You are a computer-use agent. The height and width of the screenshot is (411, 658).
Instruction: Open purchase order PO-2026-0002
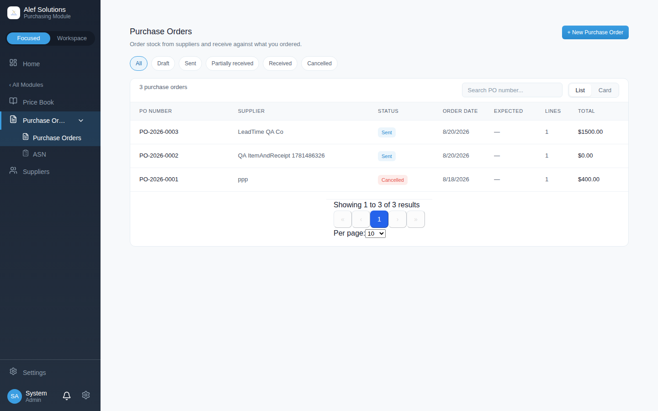(159, 156)
